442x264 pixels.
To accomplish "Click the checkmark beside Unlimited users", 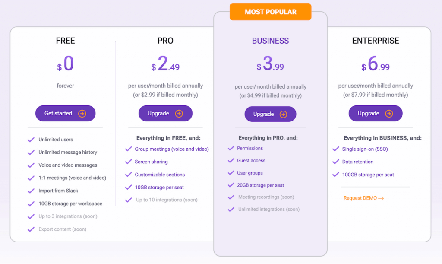I will coord(31,139).
